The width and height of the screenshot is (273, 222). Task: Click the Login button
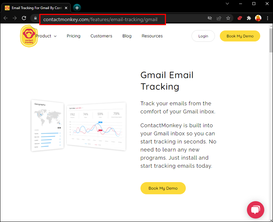203,36
